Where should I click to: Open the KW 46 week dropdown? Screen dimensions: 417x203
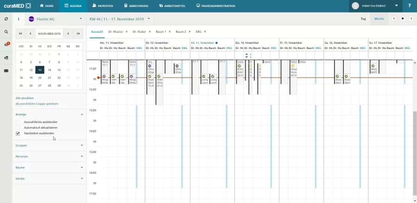[149, 19]
